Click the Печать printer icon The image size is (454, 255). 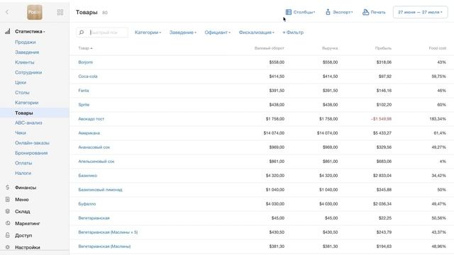coord(366,12)
